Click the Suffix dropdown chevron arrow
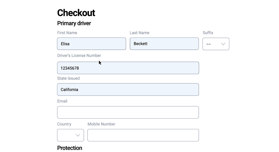Screen dimensions: 279x152 223,44
